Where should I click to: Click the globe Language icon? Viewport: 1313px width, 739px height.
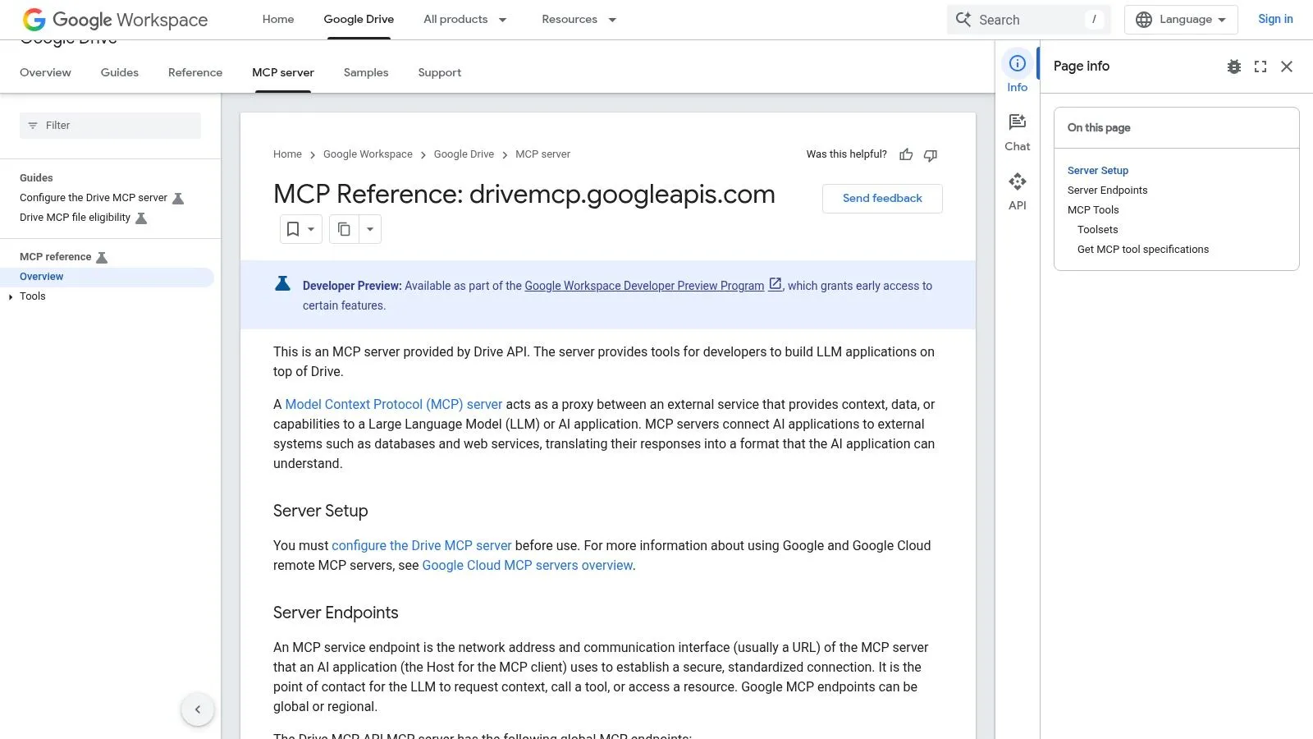tap(1144, 19)
